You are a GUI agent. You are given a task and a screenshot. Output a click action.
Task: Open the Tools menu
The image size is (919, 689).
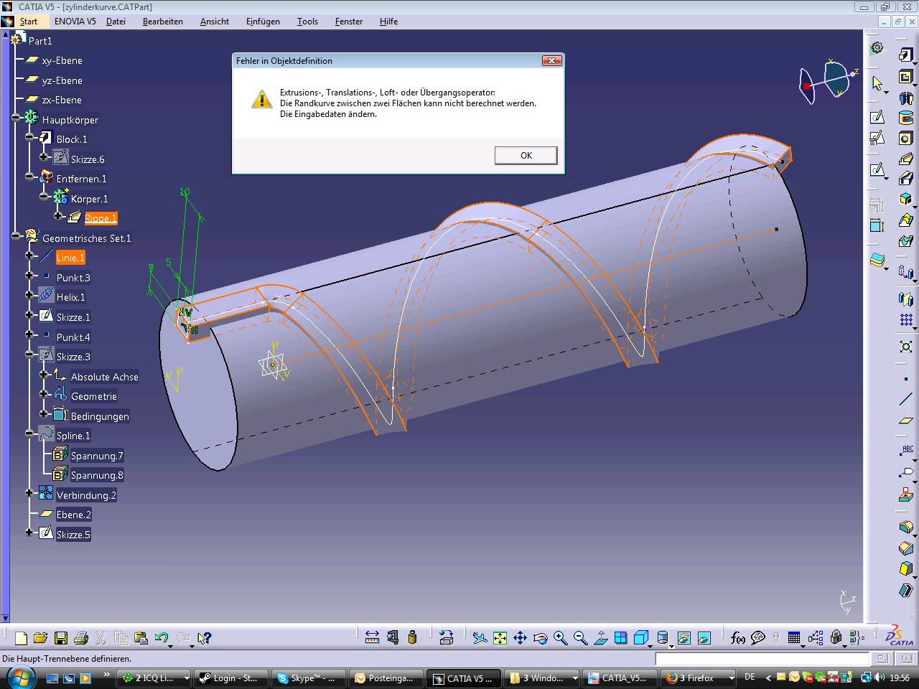(x=307, y=21)
